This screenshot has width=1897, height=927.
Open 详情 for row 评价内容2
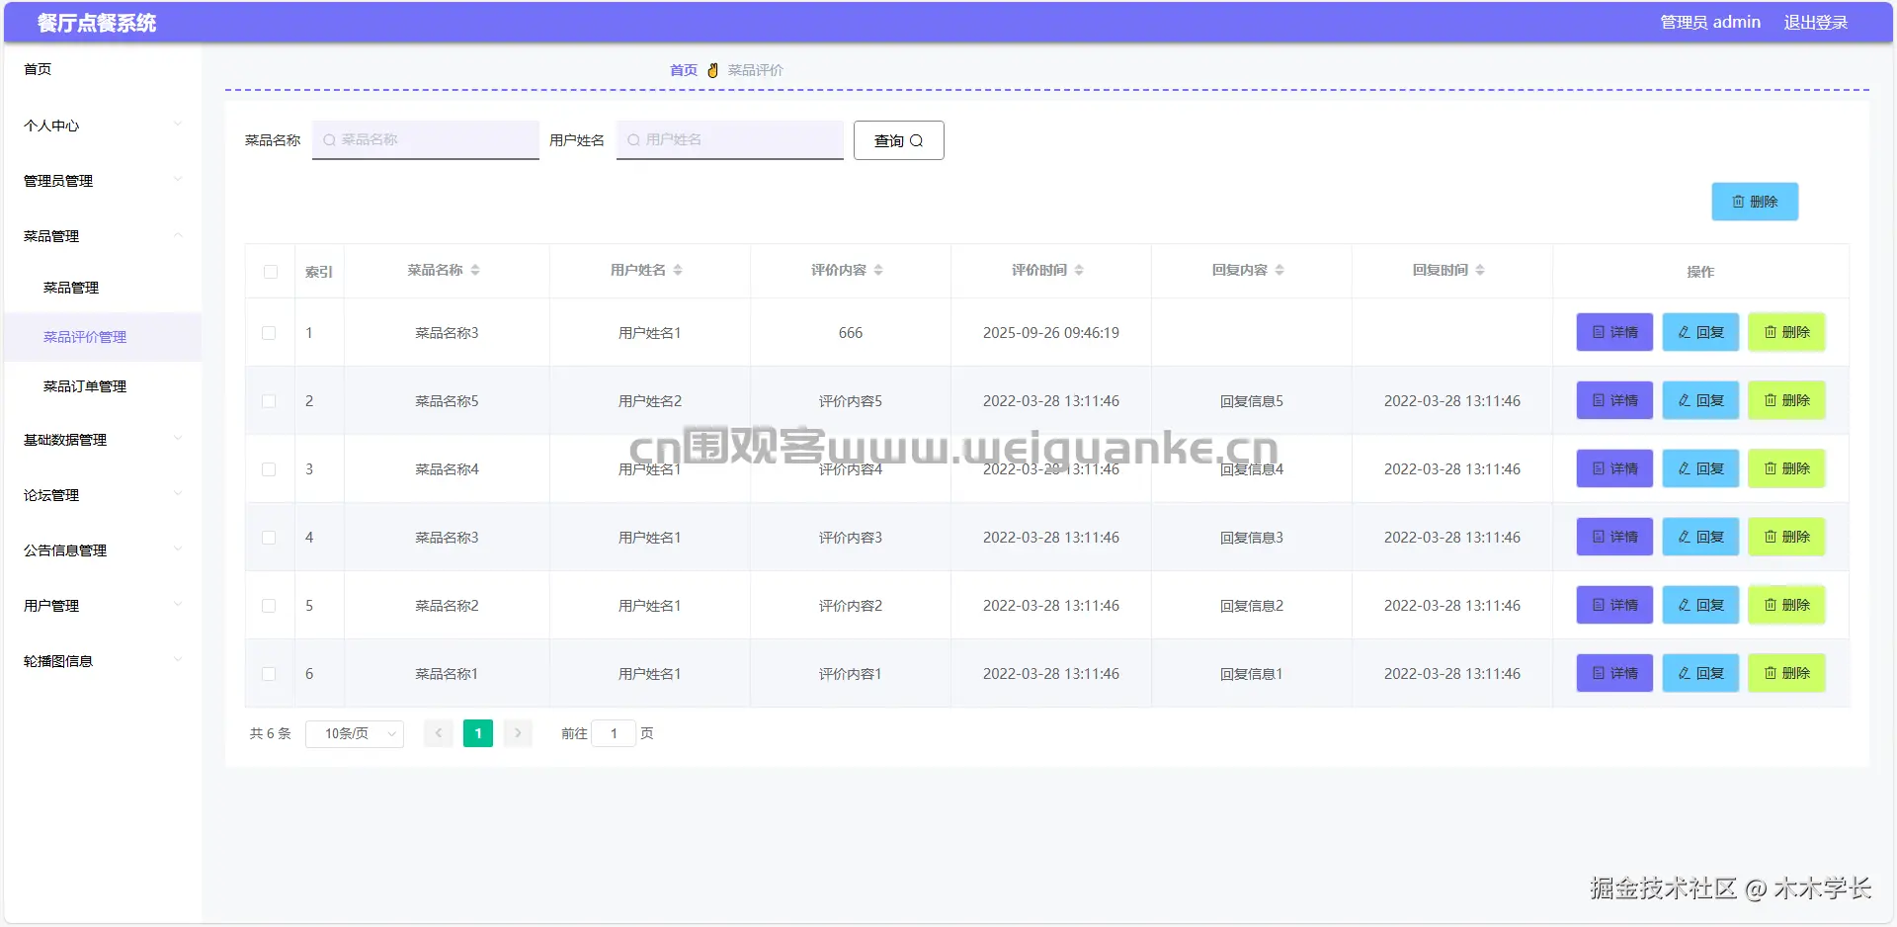tap(1614, 605)
